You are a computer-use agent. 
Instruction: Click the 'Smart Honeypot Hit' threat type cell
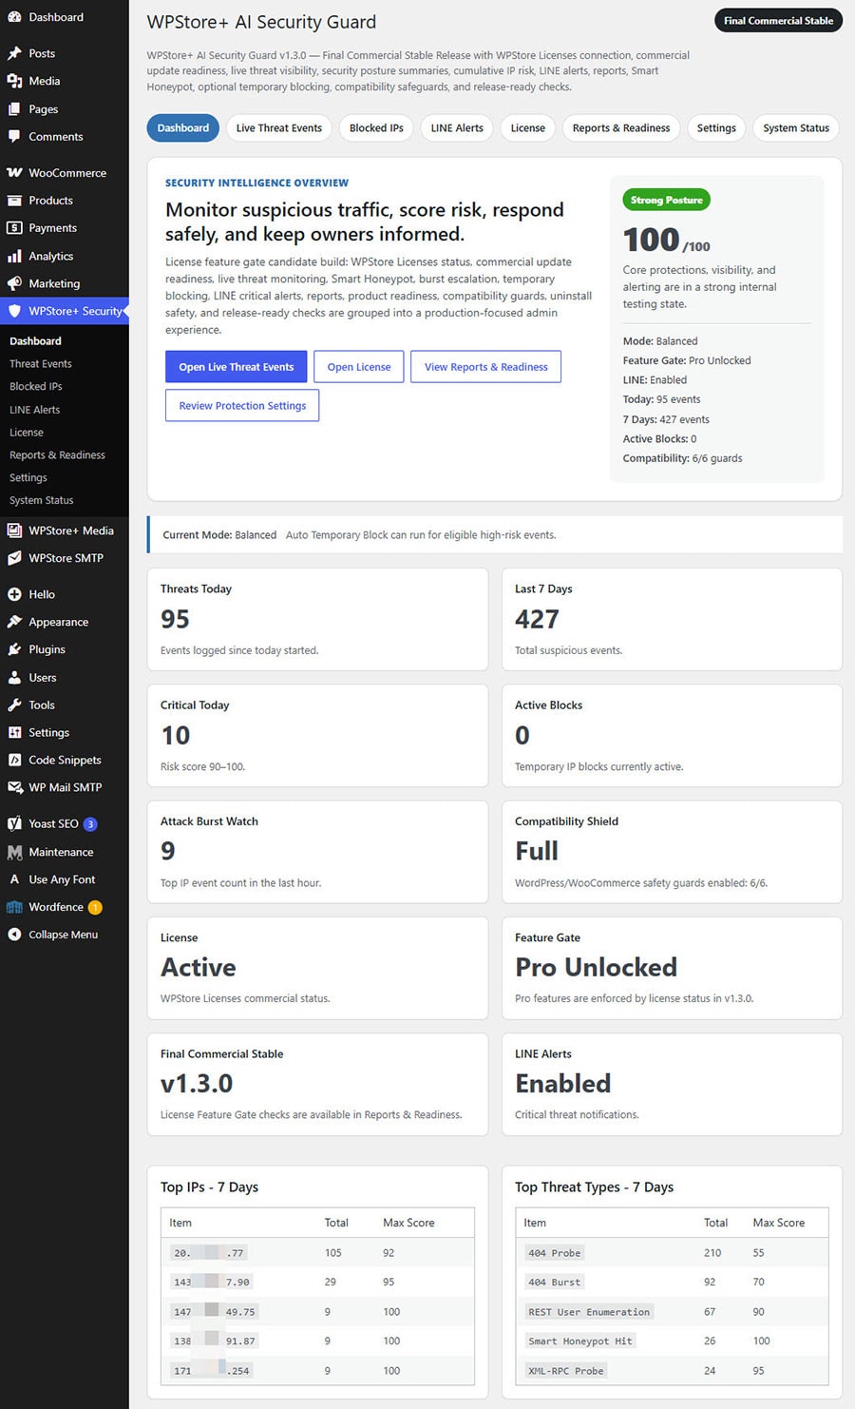click(x=580, y=1341)
